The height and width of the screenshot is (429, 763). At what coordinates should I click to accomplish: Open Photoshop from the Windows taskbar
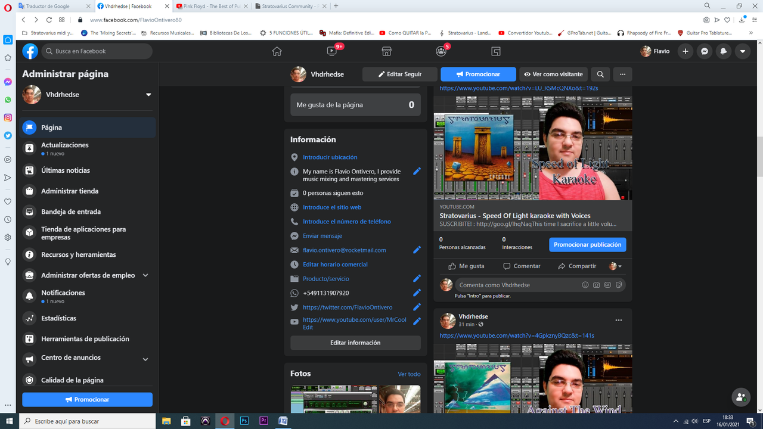(244, 421)
